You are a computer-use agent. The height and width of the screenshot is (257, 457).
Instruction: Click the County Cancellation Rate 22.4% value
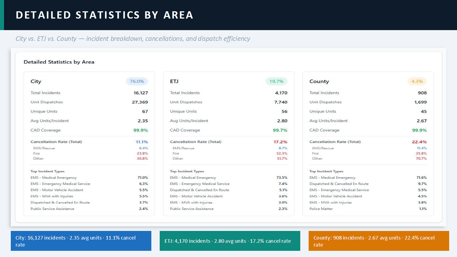[419, 142]
